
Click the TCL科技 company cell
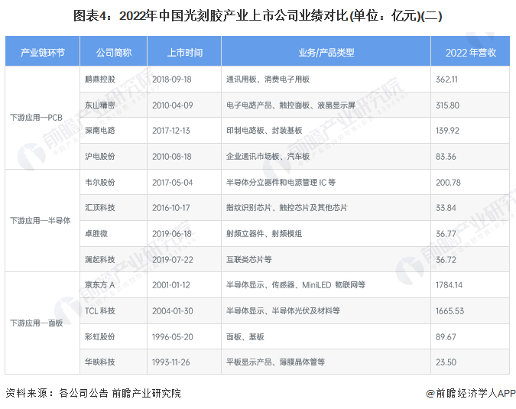click(x=114, y=311)
